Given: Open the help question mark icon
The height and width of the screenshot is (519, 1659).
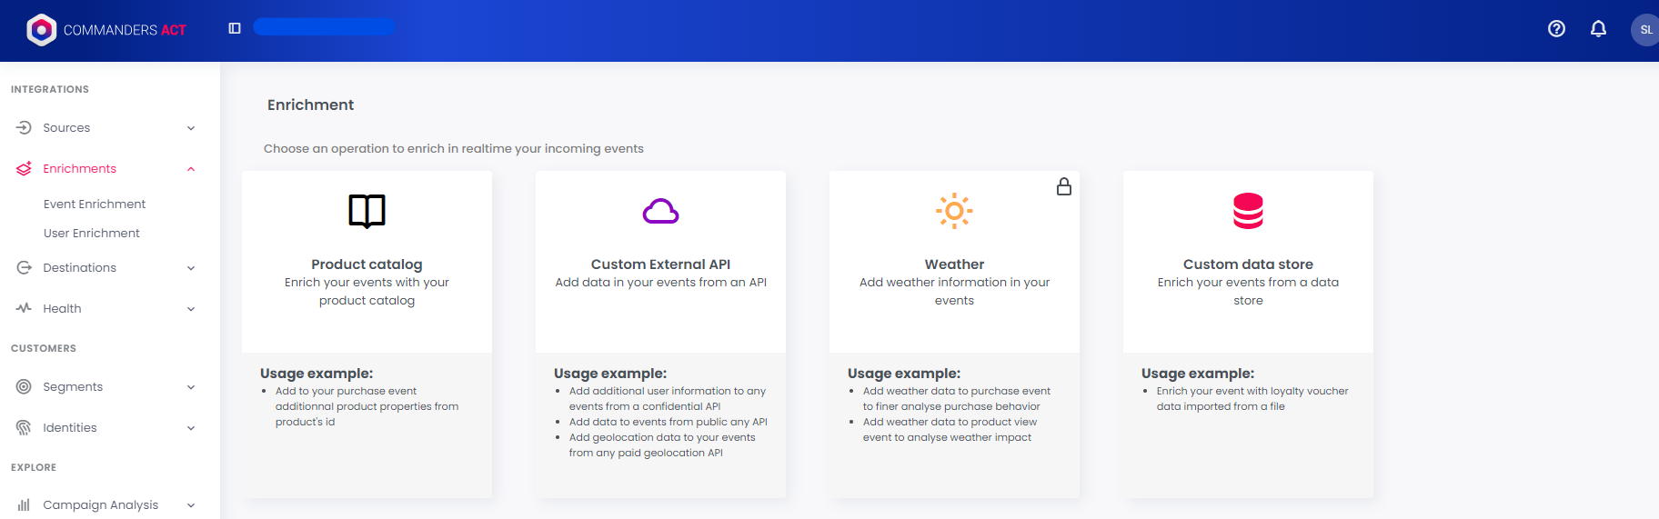Looking at the screenshot, I should [1556, 29].
